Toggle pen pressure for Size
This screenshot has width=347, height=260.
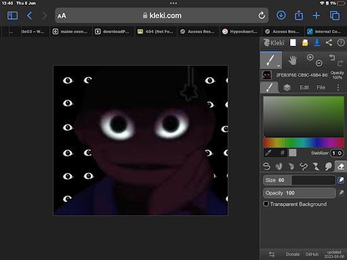[341, 180]
